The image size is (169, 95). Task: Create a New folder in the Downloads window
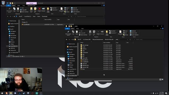pos(48,10)
